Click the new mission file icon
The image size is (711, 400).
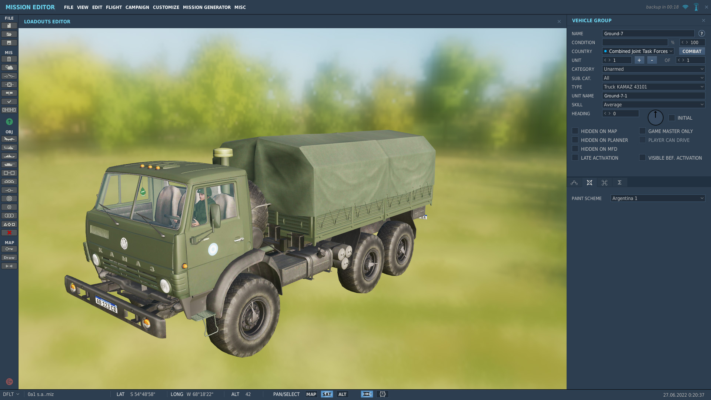pos(9,26)
